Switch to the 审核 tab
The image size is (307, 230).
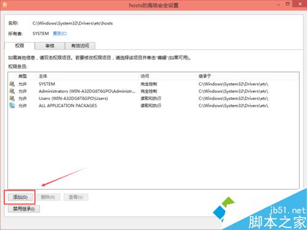click(50, 46)
